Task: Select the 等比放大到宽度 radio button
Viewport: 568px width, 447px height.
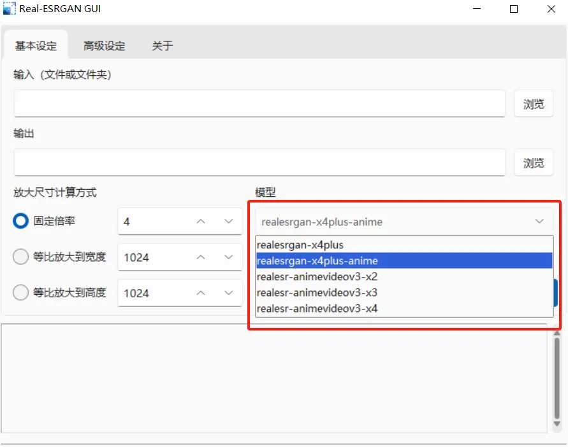Action: 20,257
